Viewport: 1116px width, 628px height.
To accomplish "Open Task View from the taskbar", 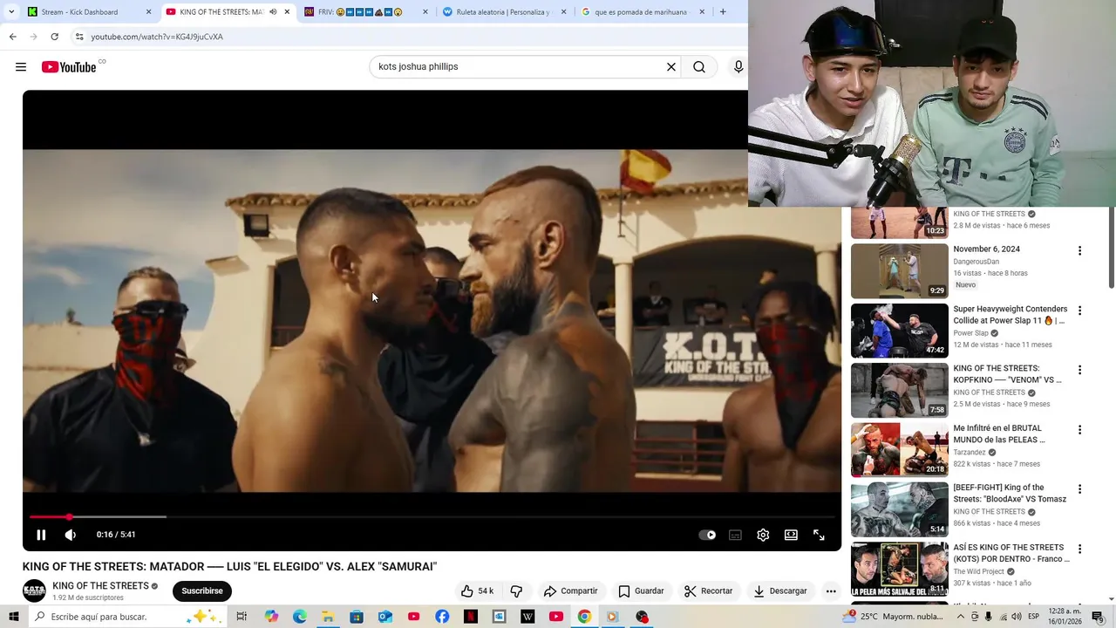I will point(242,617).
